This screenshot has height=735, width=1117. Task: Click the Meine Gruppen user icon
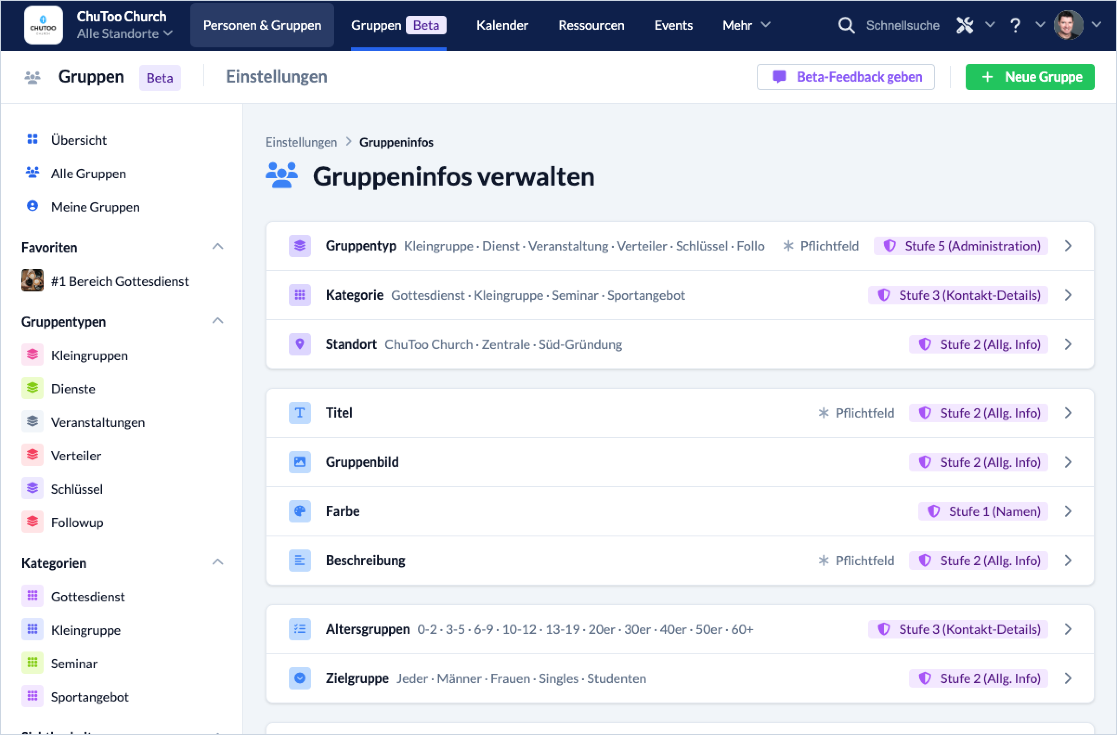[32, 206]
